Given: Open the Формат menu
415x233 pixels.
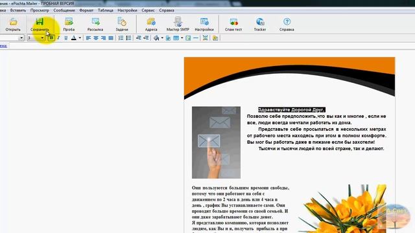Looking at the screenshot, I should [x=86, y=10].
